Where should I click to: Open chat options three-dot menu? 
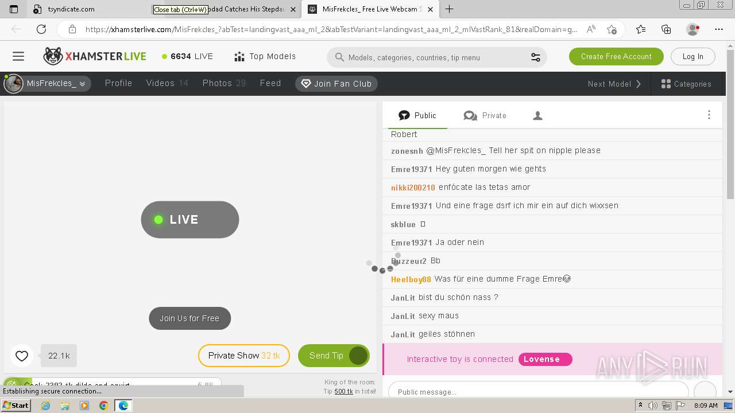pos(709,115)
